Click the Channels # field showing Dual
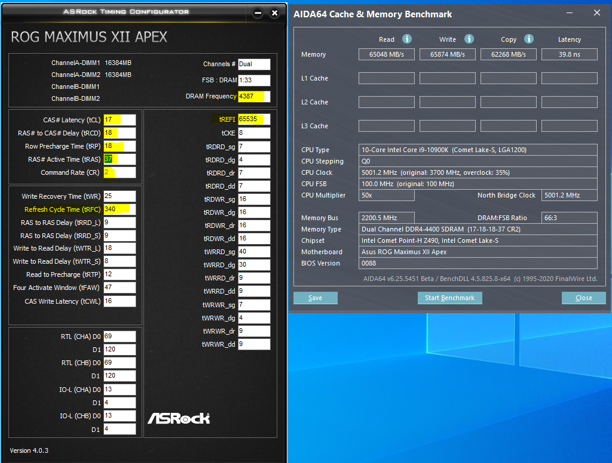Viewport: 612px width, 463px height. pos(254,64)
